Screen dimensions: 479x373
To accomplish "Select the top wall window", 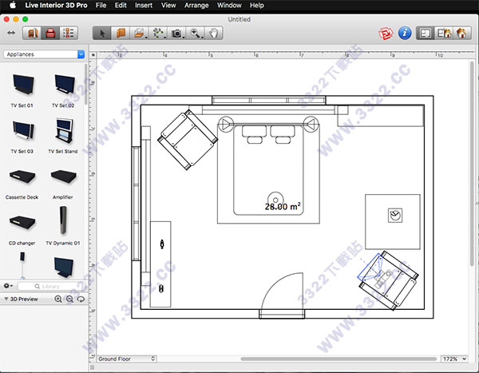I will pos(269,101).
